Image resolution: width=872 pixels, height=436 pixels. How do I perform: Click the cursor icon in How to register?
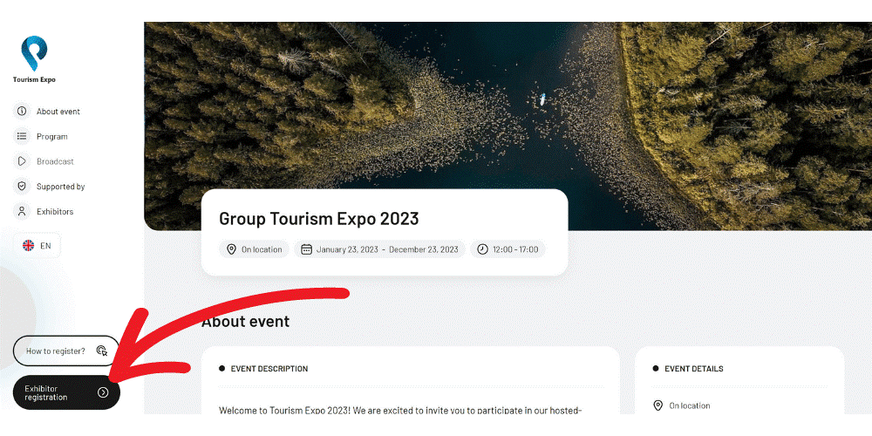click(x=102, y=351)
